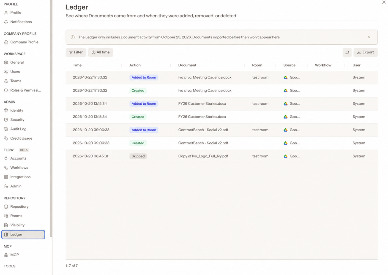Click the Source column header
Screen dimensions: 388x275
click(289, 65)
